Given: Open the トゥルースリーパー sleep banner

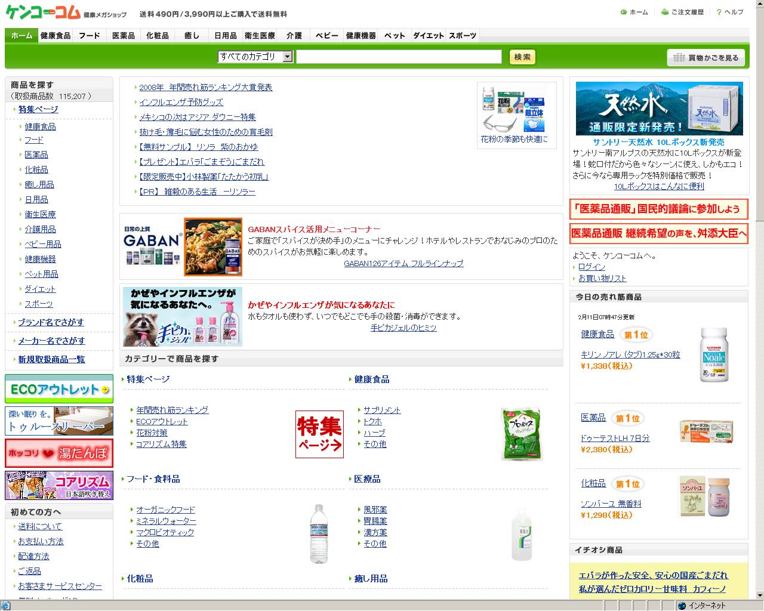Looking at the screenshot, I should (59, 421).
